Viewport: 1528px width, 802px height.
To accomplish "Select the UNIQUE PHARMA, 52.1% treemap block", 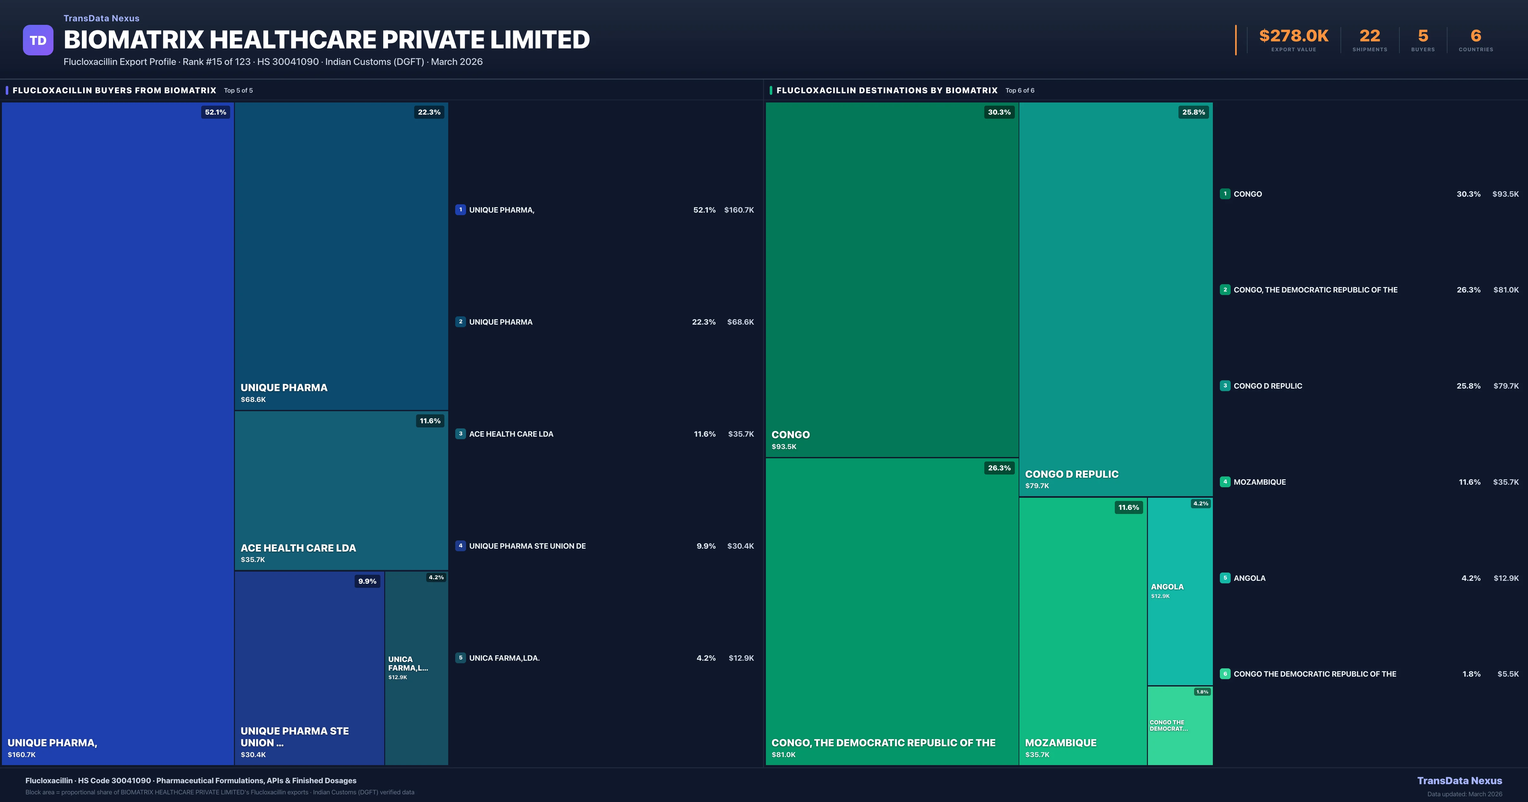I will 117,433.
